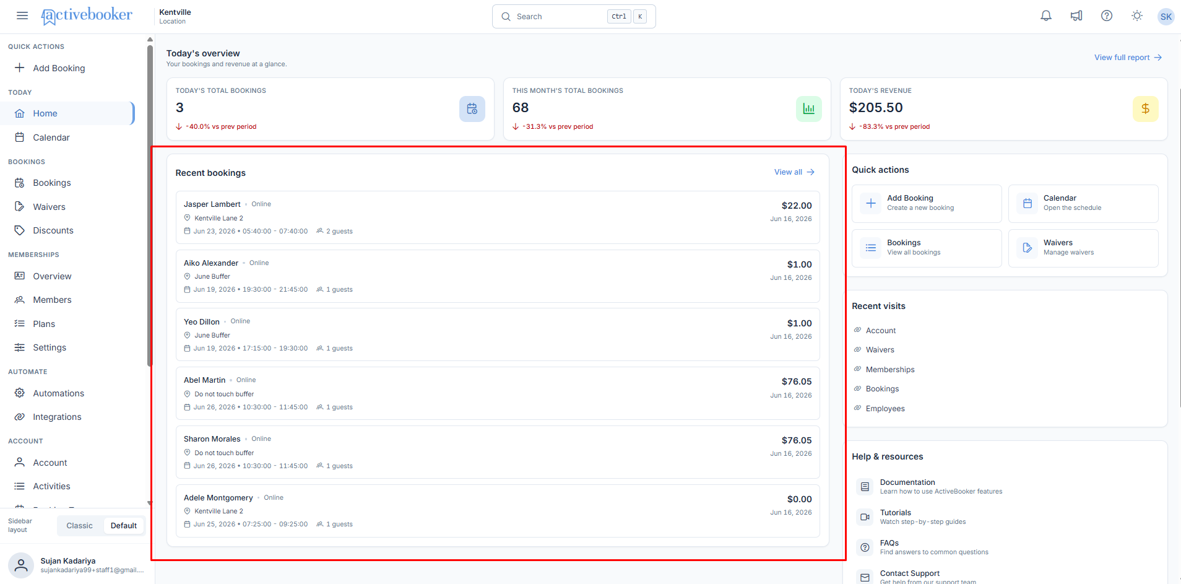Open the Waivers recent visit link
The height and width of the screenshot is (584, 1181).
pyautogui.click(x=880, y=350)
